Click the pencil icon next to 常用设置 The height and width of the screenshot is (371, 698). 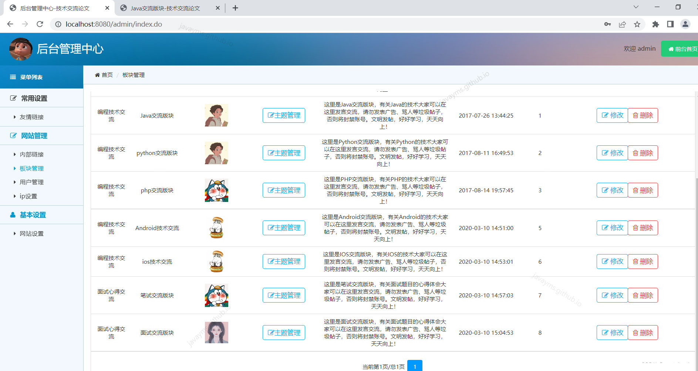pyautogui.click(x=13, y=98)
